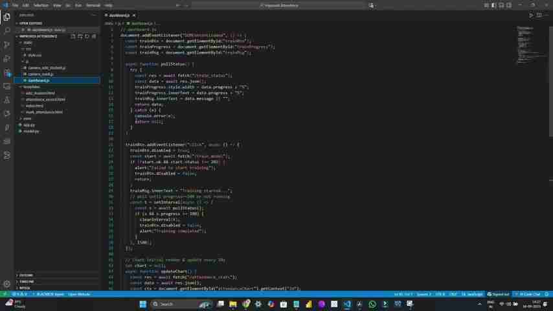Click the minimap code preview
Viewport: 553px width, 311px height.
pos(525,45)
